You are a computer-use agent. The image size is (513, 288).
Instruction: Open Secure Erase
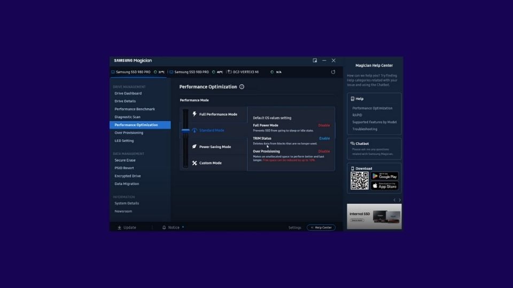coord(125,161)
